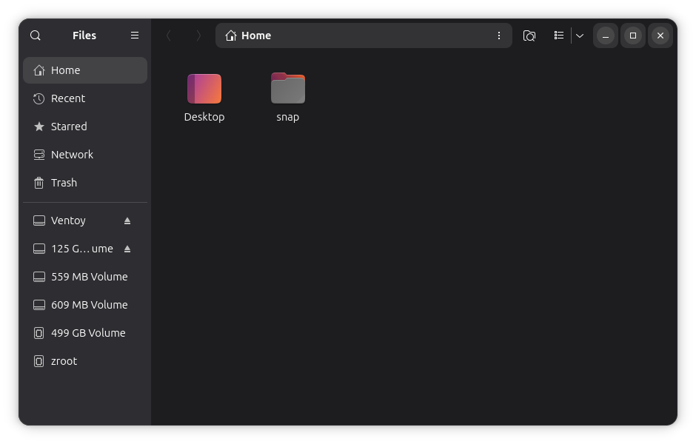Maximize the Files window
696x444 pixels.
click(633, 36)
